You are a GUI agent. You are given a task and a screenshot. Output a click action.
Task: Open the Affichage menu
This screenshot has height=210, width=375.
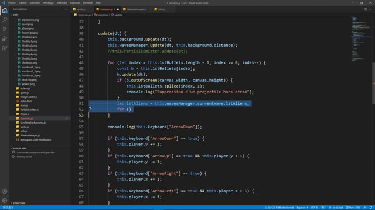point(48,3)
